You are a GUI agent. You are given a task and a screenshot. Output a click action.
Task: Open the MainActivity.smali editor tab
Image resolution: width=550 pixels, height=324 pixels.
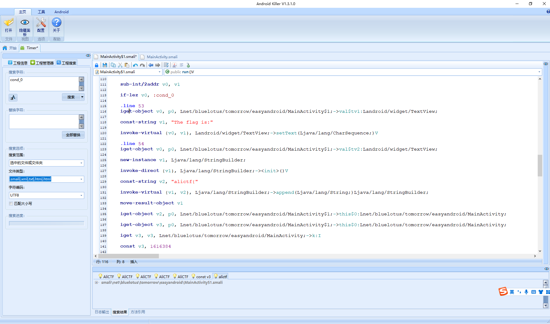159,57
